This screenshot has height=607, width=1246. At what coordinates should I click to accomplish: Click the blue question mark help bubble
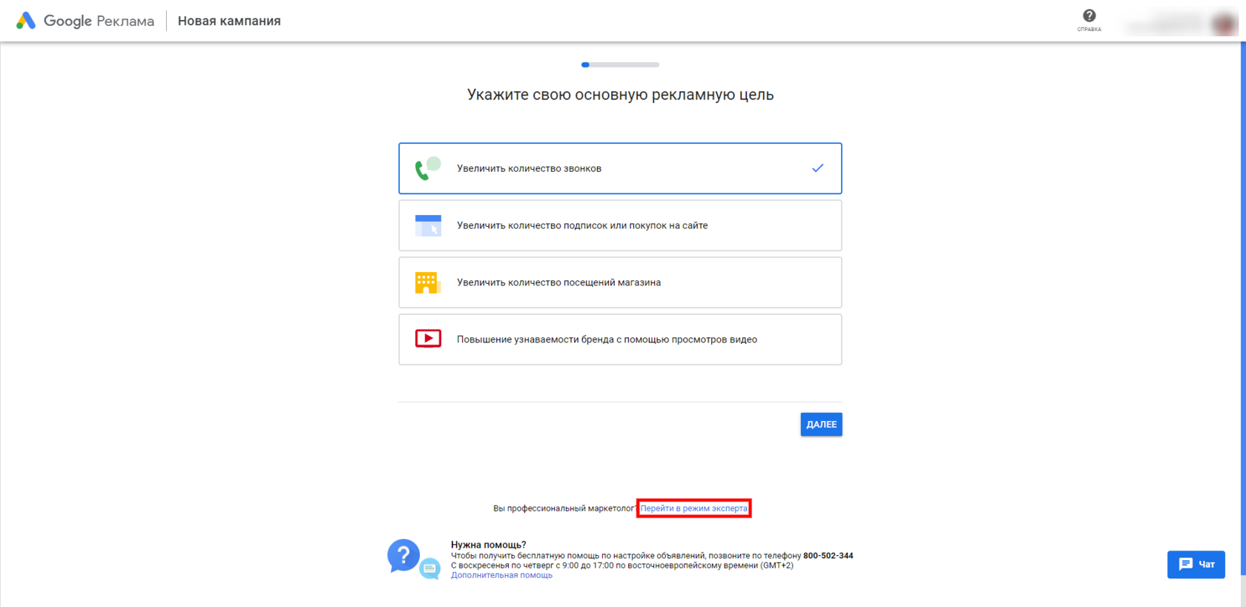click(403, 555)
